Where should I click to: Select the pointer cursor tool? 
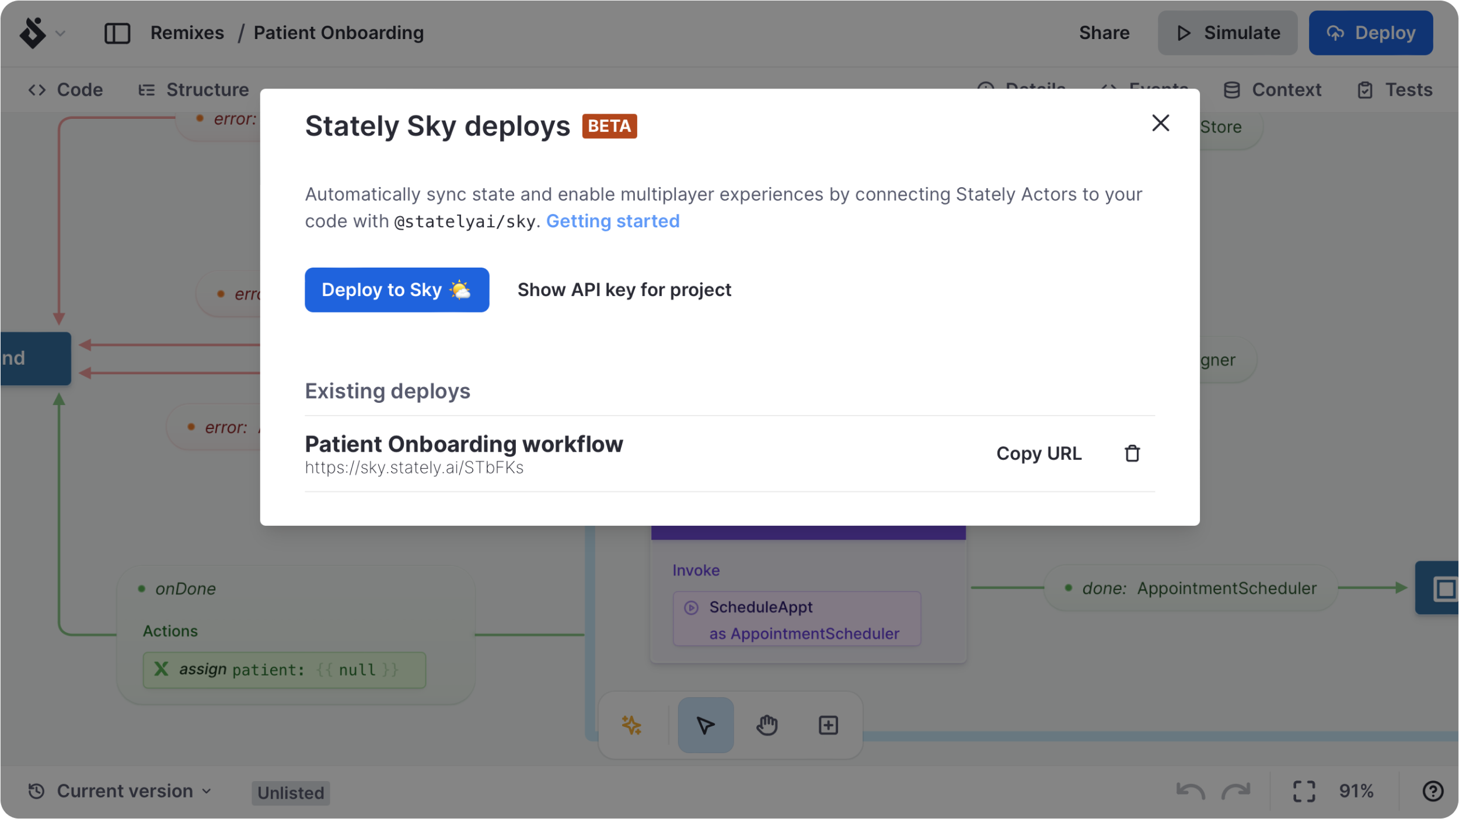click(x=705, y=725)
